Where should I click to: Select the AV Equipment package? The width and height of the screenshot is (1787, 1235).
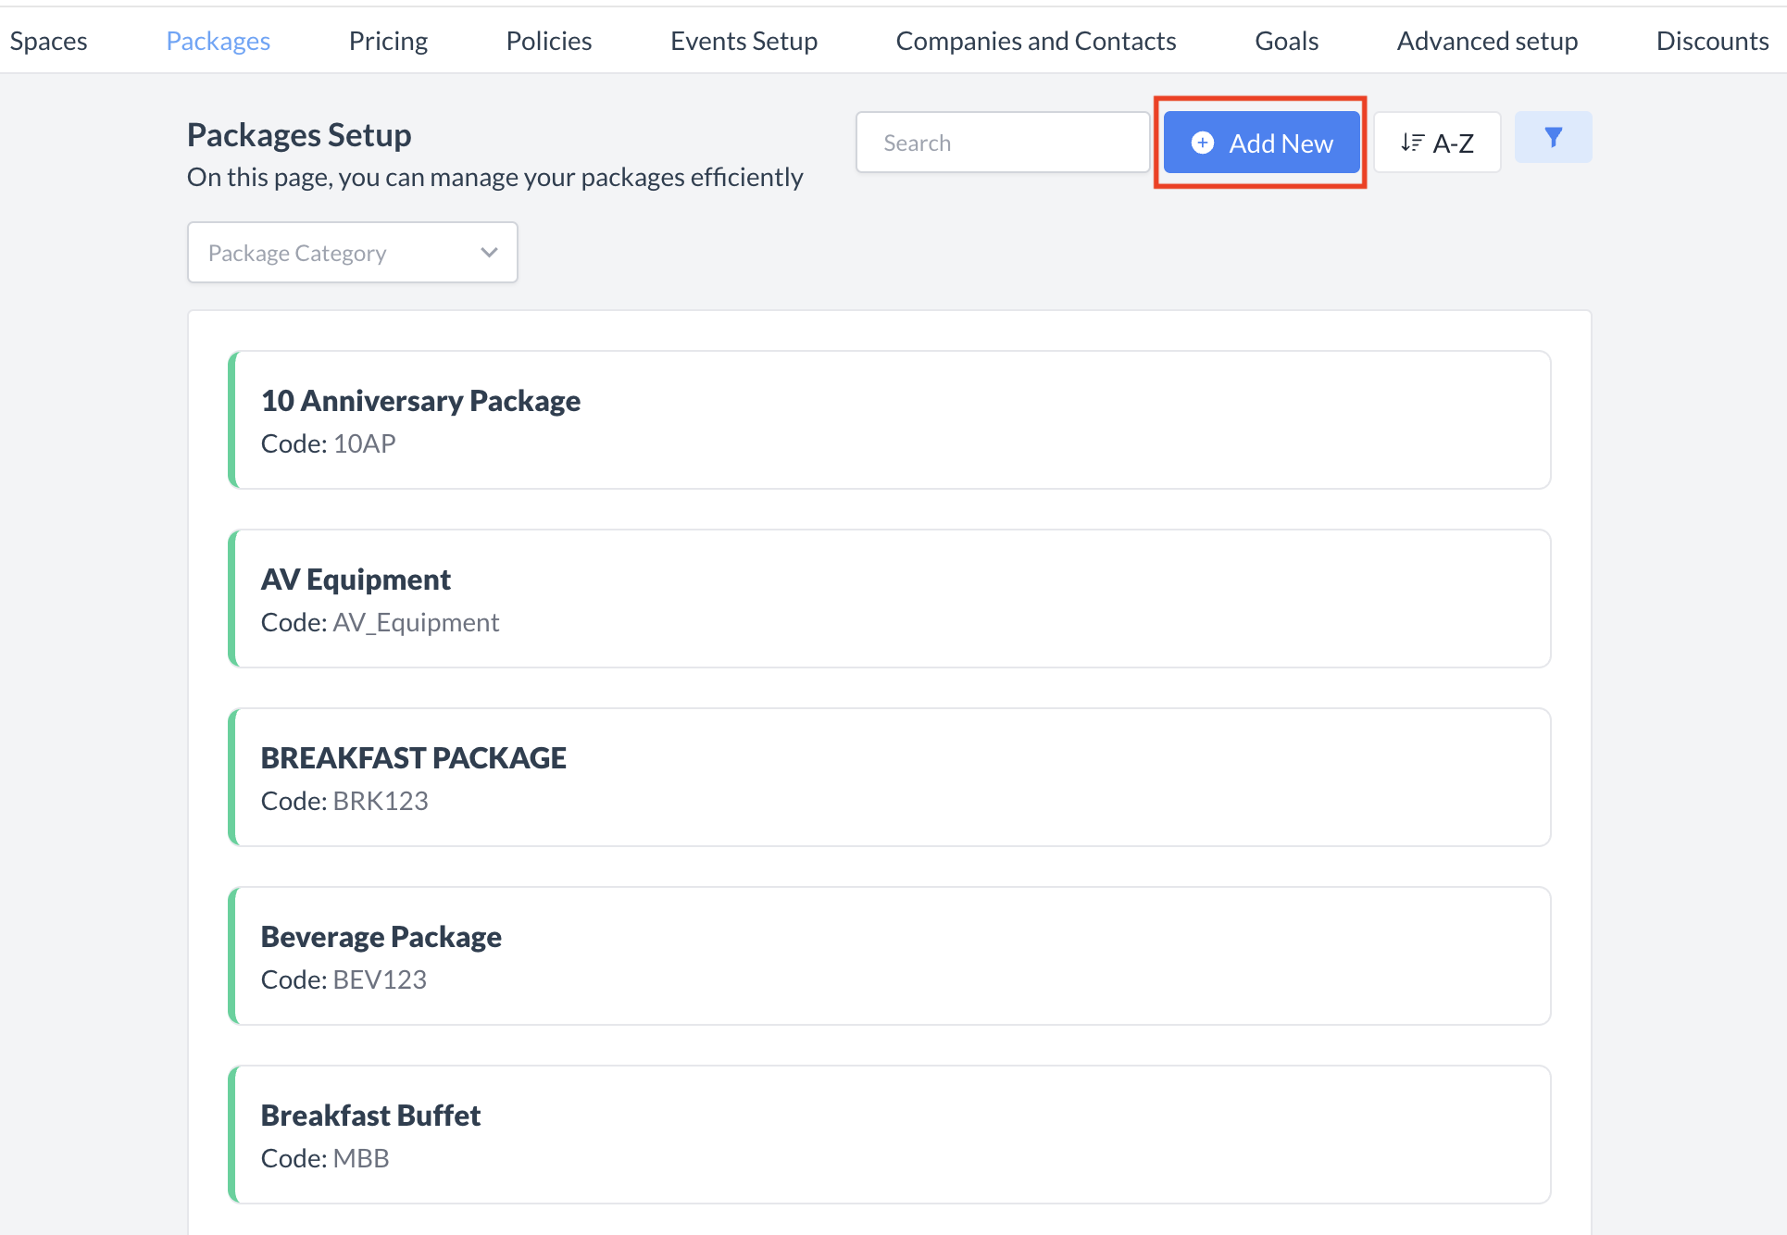click(889, 598)
